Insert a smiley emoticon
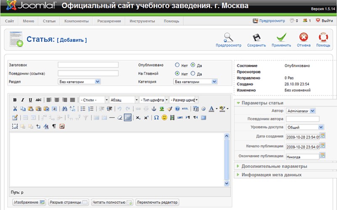 tap(165, 117)
